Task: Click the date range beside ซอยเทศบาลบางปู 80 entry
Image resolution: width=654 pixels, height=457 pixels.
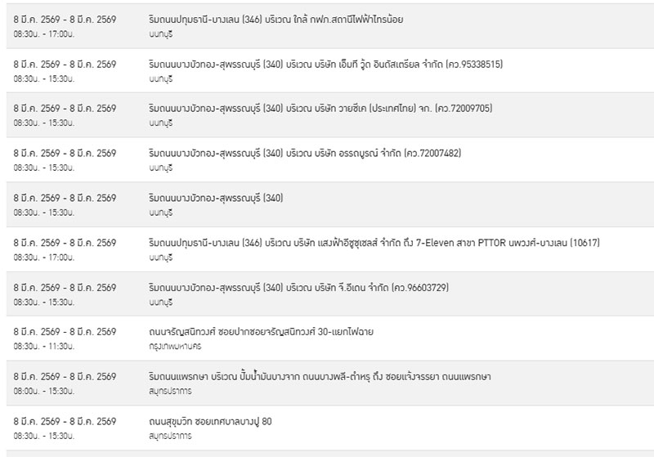Action: pyautogui.click(x=65, y=422)
